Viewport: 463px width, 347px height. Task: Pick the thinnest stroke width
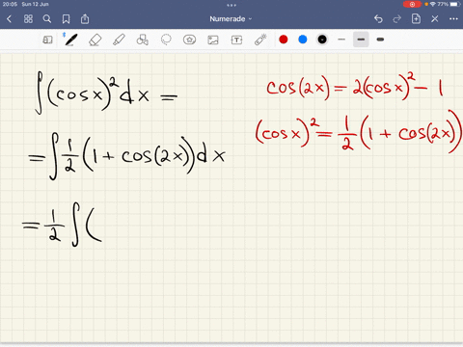[x=341, y=40]
